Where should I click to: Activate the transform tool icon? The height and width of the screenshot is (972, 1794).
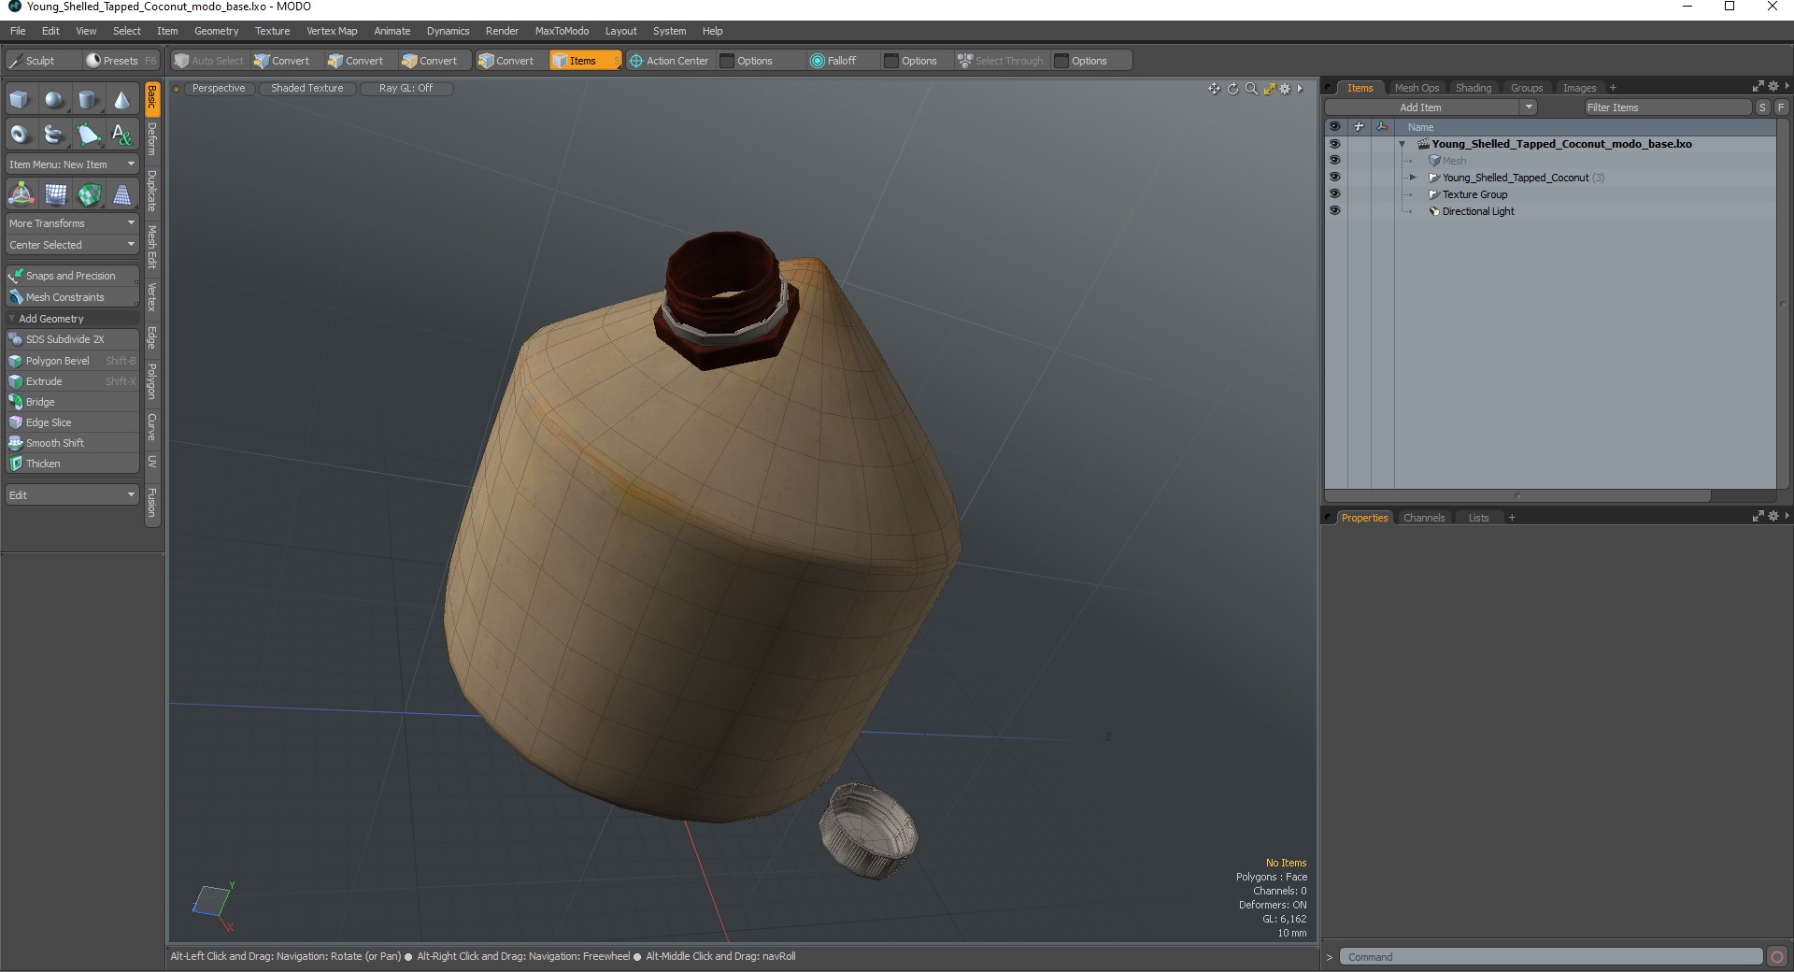pos(21,194)
